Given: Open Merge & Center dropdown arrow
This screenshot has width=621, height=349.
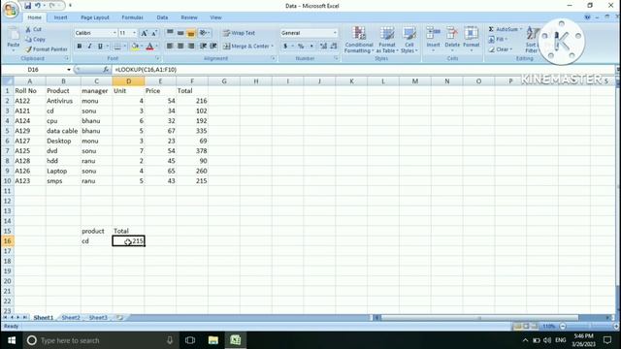Looking at the screenshot, I should [273, 47].
